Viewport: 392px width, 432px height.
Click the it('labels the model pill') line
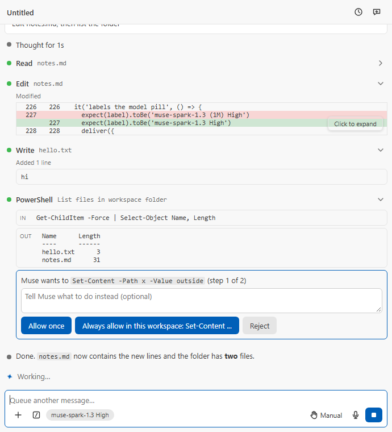tap(202, 107)
